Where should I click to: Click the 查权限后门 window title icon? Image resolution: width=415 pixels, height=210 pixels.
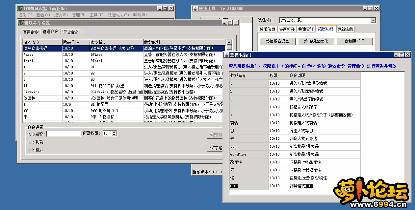(x=226, y=55)
